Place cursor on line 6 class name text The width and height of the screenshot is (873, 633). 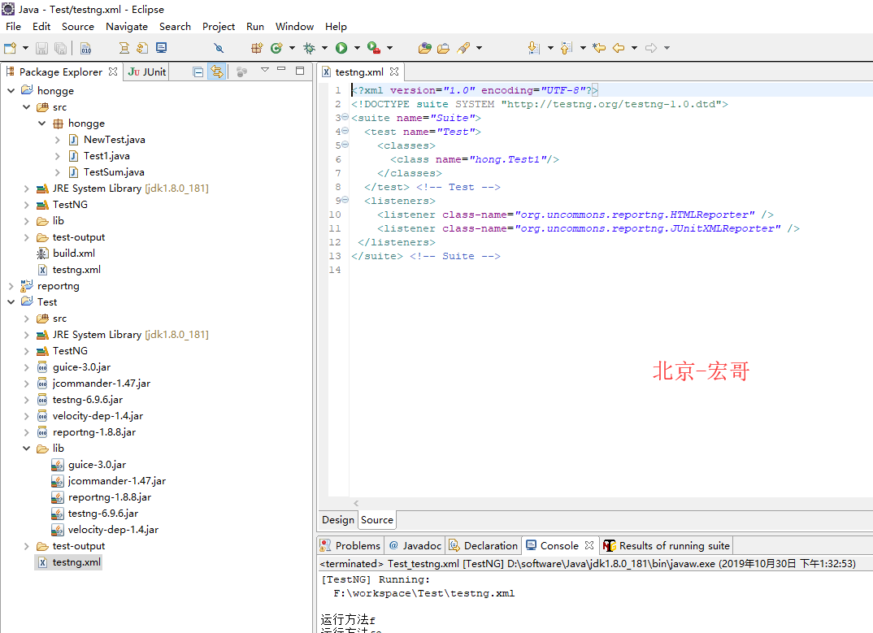[x=508, y=159]
